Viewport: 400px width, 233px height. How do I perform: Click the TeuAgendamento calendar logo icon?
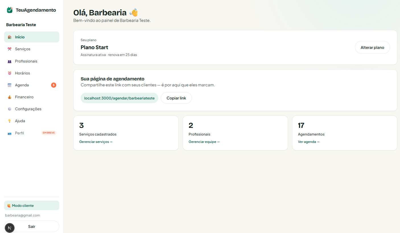(10, 10)
